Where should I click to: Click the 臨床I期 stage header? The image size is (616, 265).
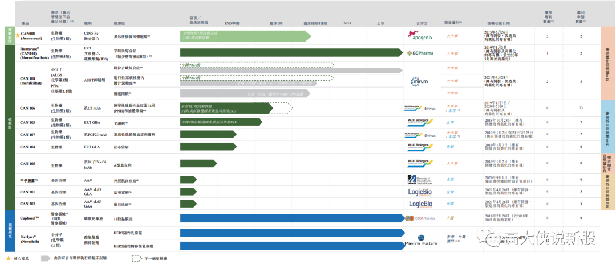tap(276, 23)
